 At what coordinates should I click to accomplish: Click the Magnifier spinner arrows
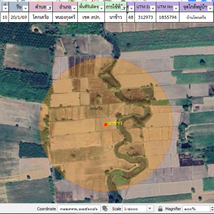(211, 209)
